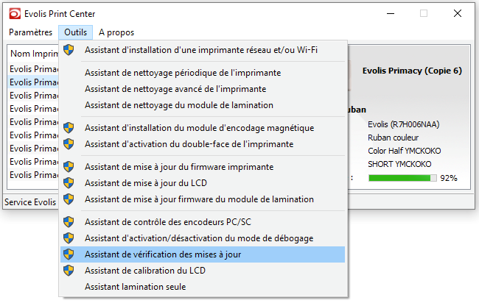The image size is (479, 303).
Task: Click the Color Half YMCKOKO text
Action: point(405,151)
